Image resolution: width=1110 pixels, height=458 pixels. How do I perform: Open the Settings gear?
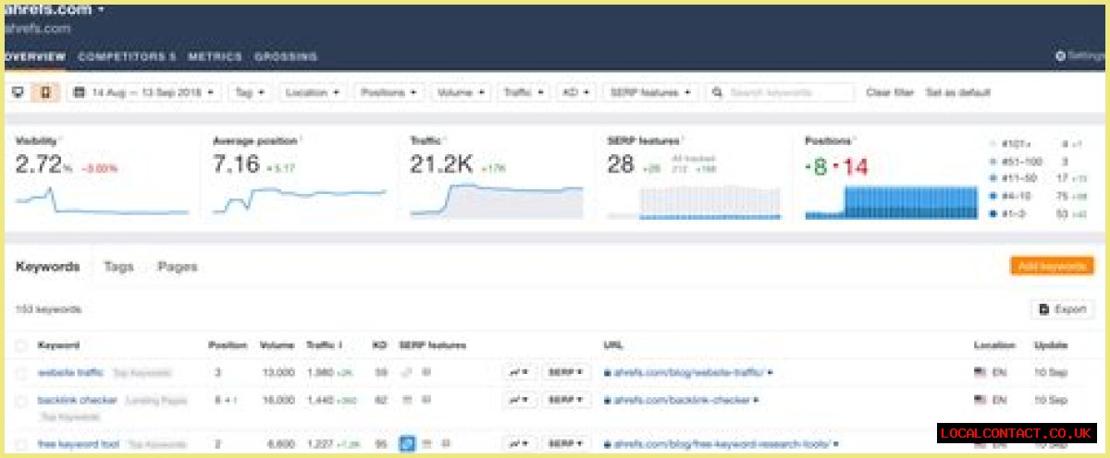[x=1060, y=56]
